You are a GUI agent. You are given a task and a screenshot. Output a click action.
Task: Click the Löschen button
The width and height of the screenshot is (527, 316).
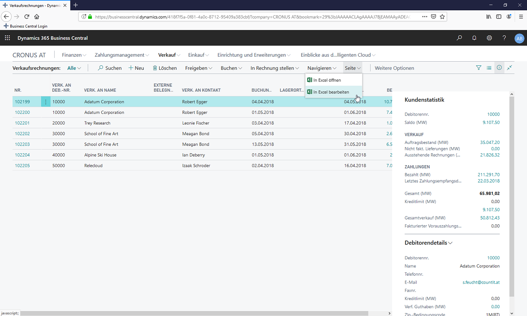[x=165, y=68]
